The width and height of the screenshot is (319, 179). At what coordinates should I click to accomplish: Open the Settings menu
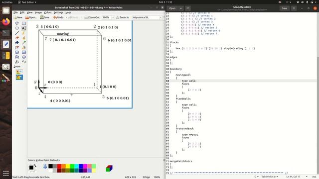tap(59, 12)
